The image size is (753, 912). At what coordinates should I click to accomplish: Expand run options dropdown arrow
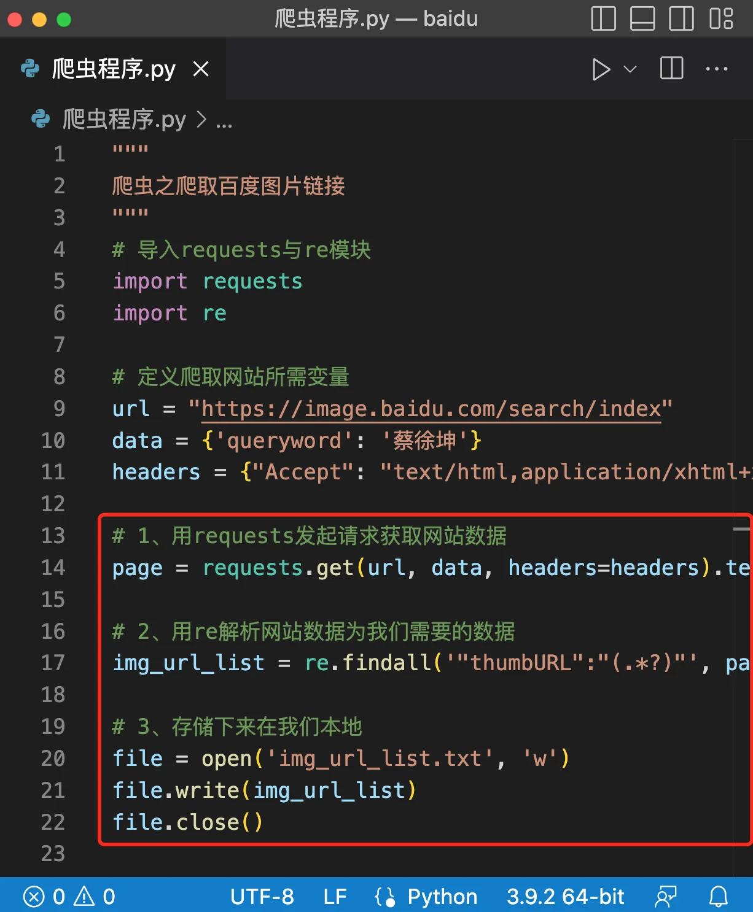[x=630, y=69]
